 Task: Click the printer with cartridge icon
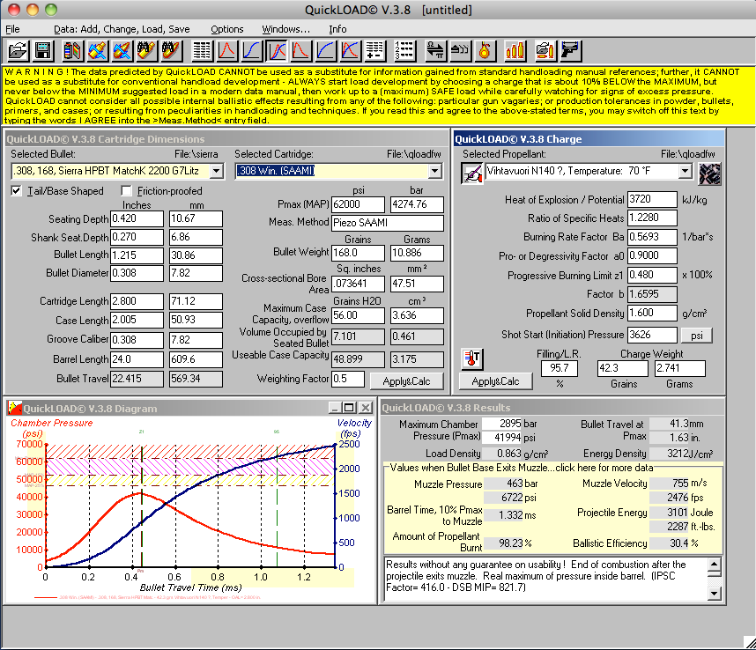[545, 50]
